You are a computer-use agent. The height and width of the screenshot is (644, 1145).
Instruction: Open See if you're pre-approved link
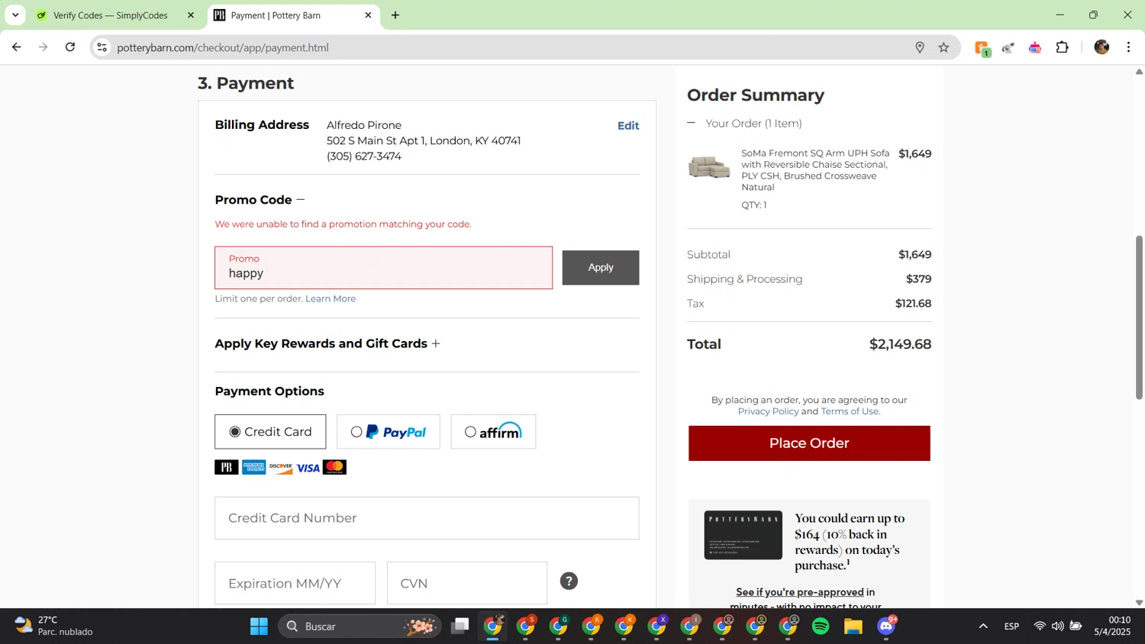(x=800, y=592)
